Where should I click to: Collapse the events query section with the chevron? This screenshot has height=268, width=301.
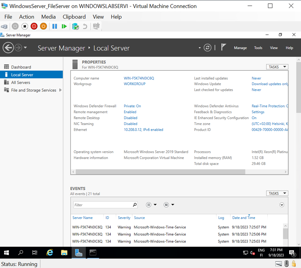[282, 205]
